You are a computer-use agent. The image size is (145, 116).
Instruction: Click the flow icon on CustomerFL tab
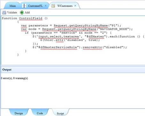point(24,6)
